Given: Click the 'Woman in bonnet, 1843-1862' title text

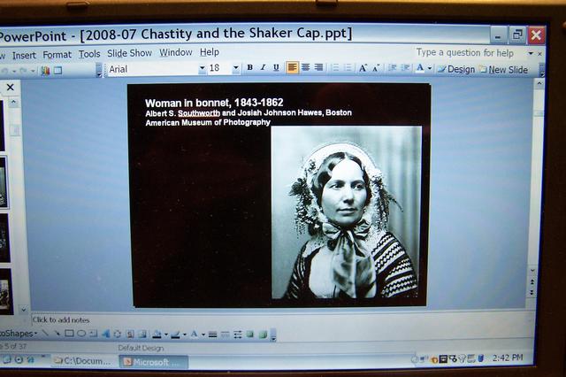Looking at the screenshot, I should point(214,103).
